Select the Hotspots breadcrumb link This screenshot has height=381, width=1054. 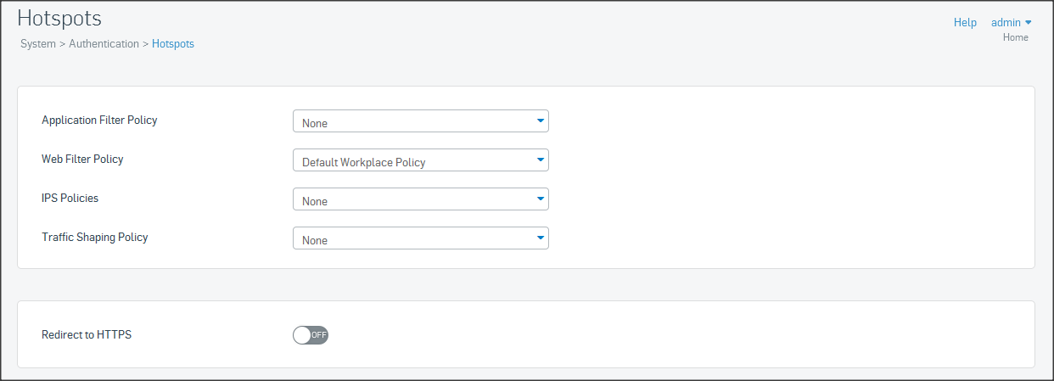[173, 43]
